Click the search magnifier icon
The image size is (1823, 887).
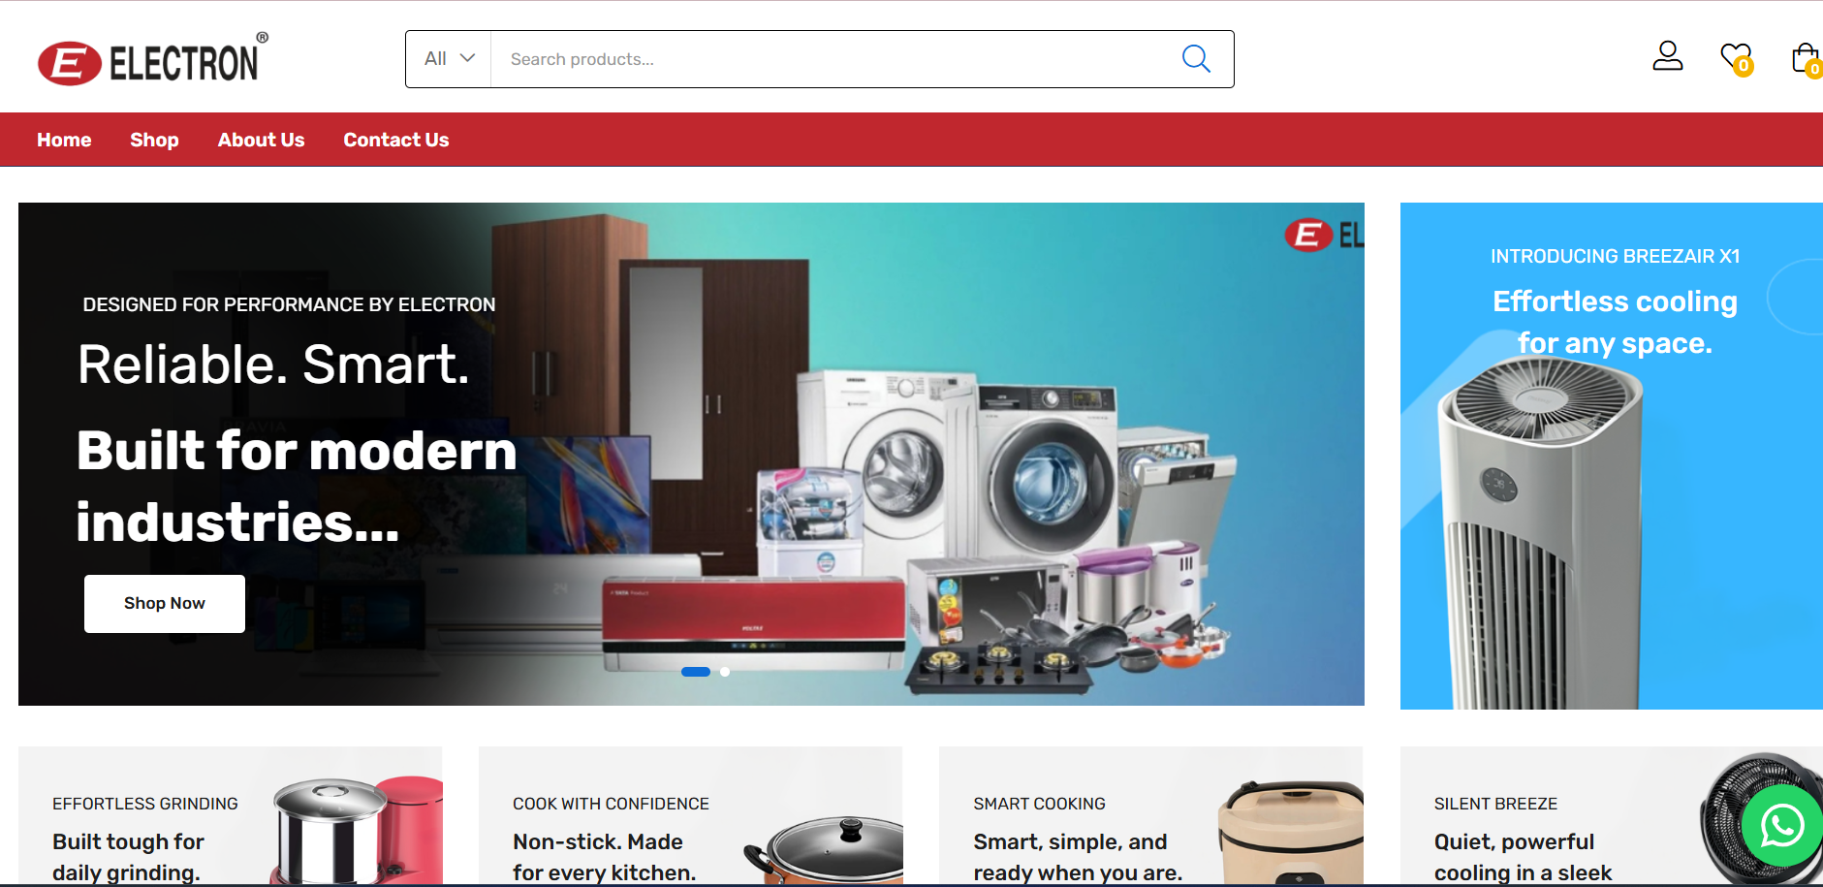click(x=1196, y=59)
